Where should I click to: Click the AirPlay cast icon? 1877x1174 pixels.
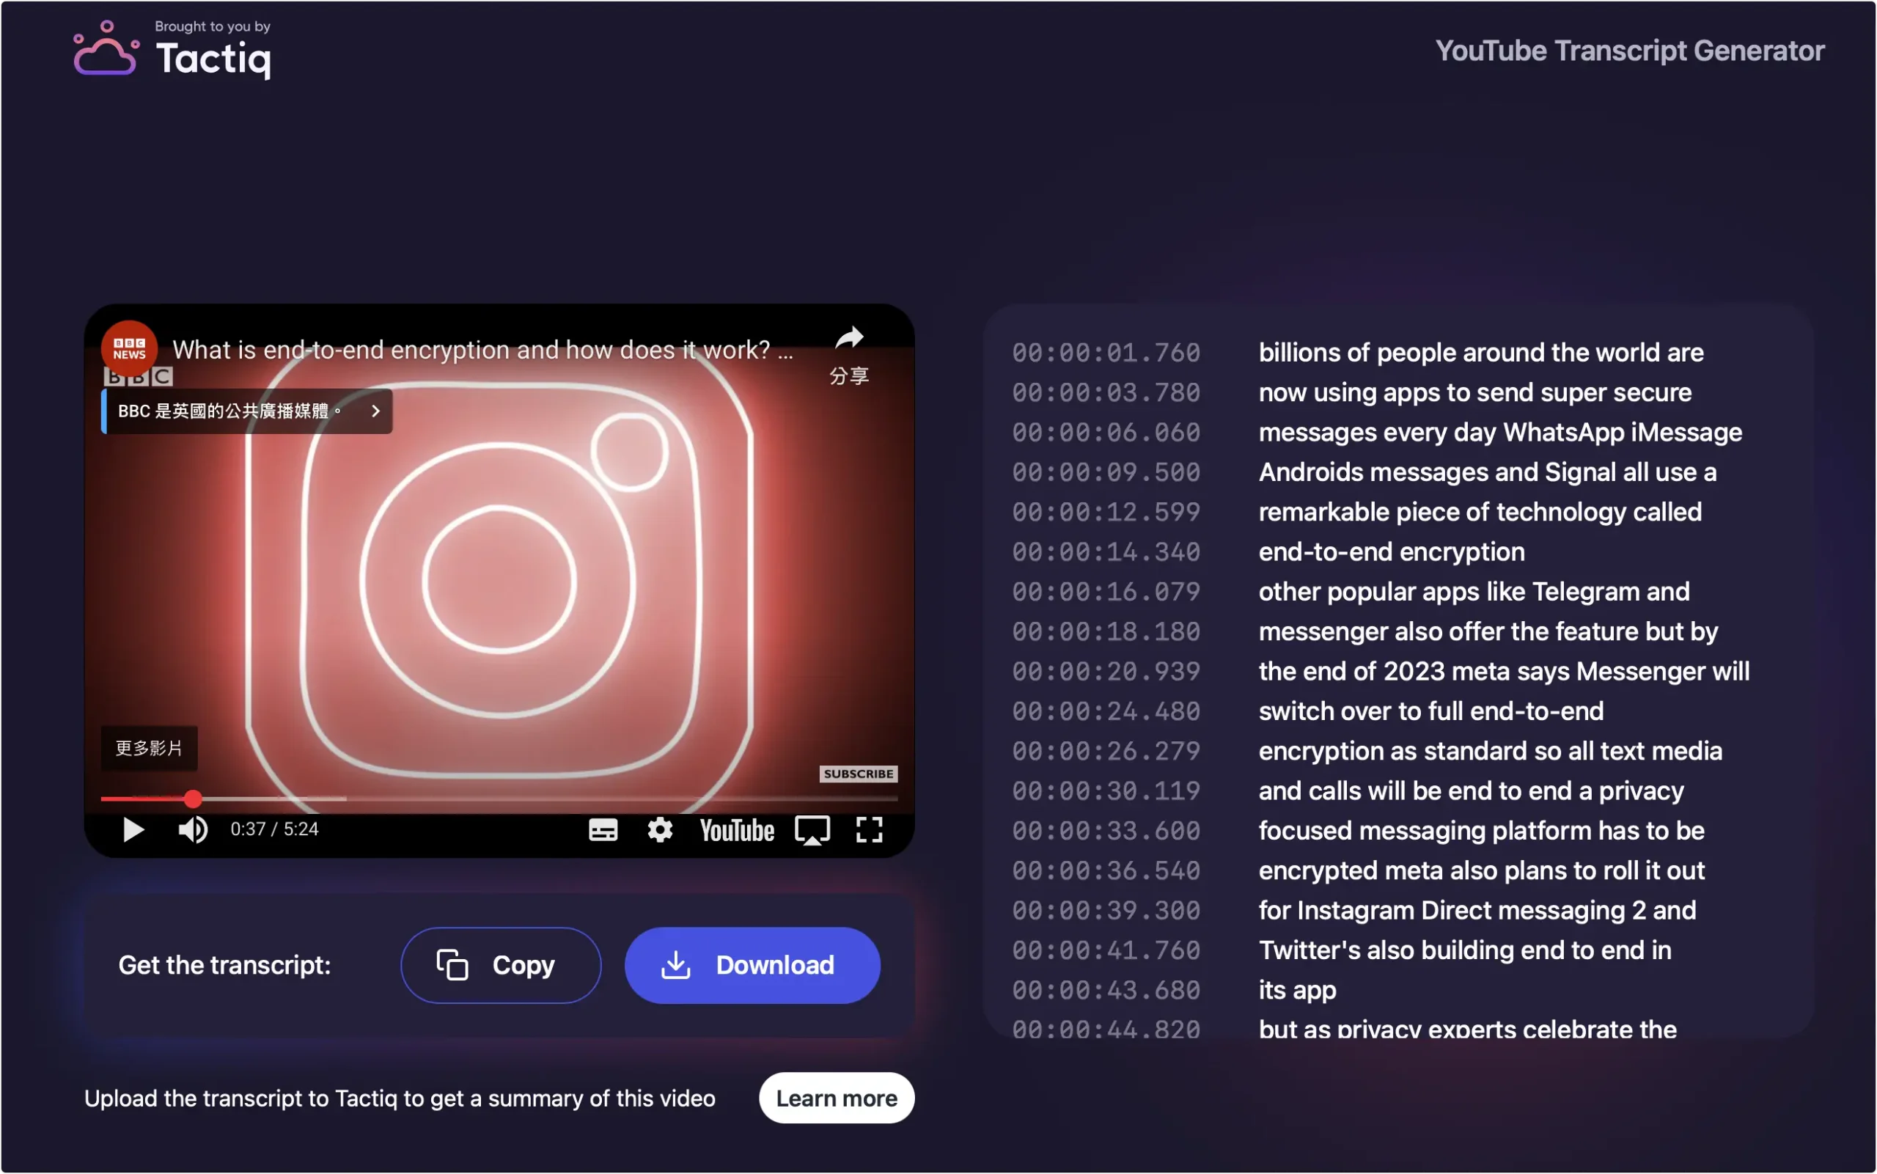tap(812, 830)
